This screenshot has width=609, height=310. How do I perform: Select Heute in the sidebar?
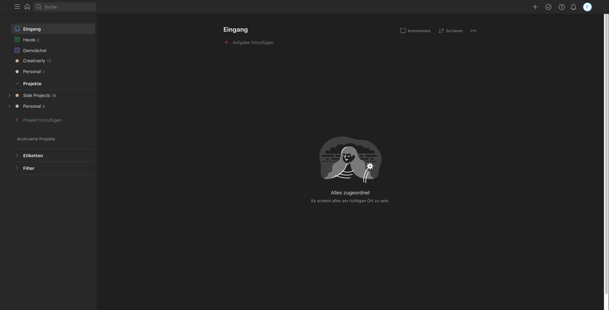coord(29,40)
